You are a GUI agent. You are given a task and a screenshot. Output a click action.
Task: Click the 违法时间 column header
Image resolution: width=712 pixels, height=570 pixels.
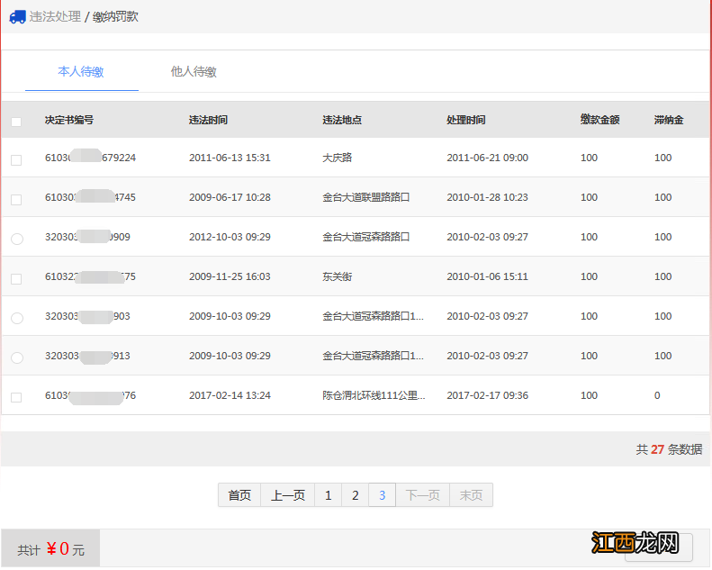[209, 120]
